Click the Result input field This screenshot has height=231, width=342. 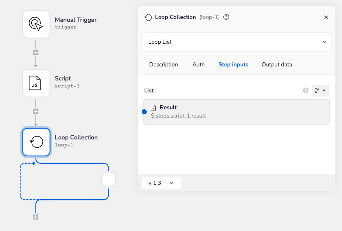click(237, 112)
